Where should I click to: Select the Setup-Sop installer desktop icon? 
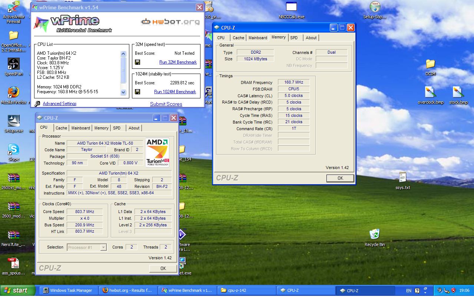[375, 7]
